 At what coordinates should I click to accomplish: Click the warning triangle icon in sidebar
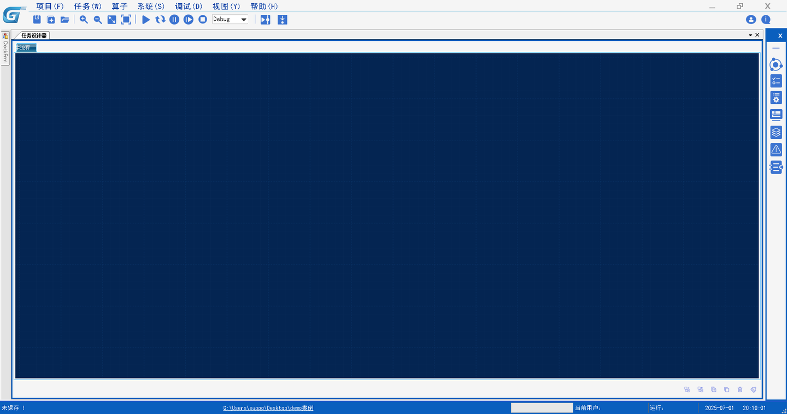(776, 150)
